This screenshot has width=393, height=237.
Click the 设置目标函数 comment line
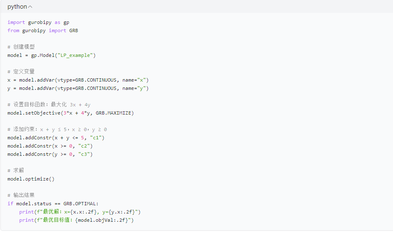pyautogui.click(x=49, y=105)
